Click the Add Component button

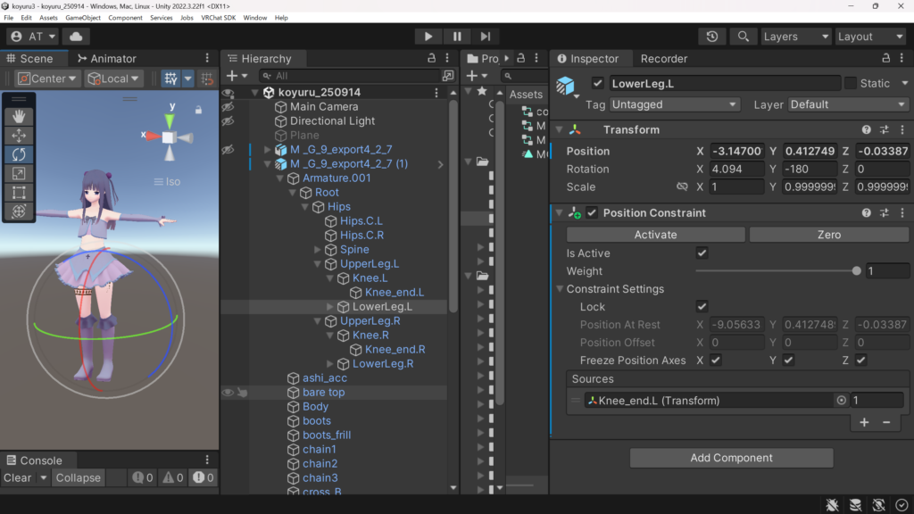click(731, 458)
